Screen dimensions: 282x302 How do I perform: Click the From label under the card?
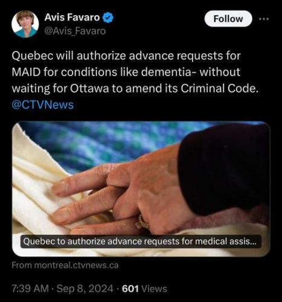click(22, 265)
